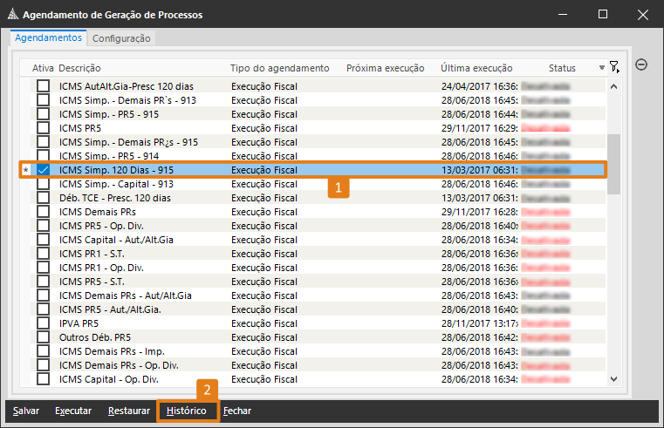Viewport: 664px width, 428px height.
Task: Switch to the Configuração tab
Action: (x=121, y=38)
